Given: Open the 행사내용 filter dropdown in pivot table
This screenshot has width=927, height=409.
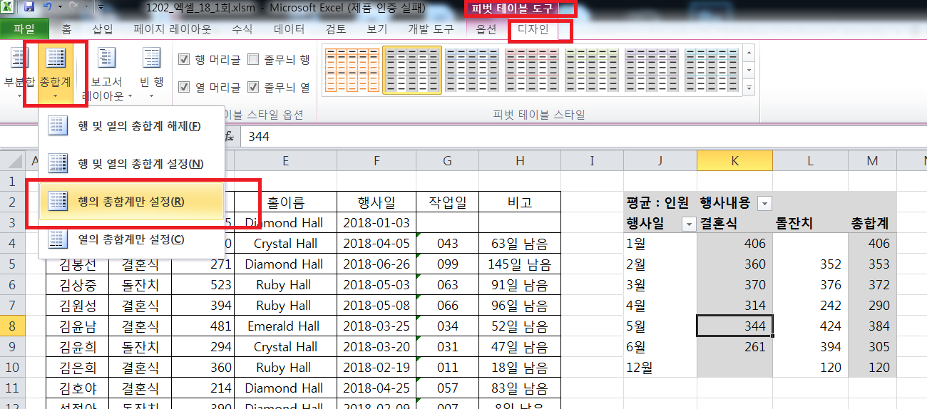Looking at the screenshot, I should [764, 204].
